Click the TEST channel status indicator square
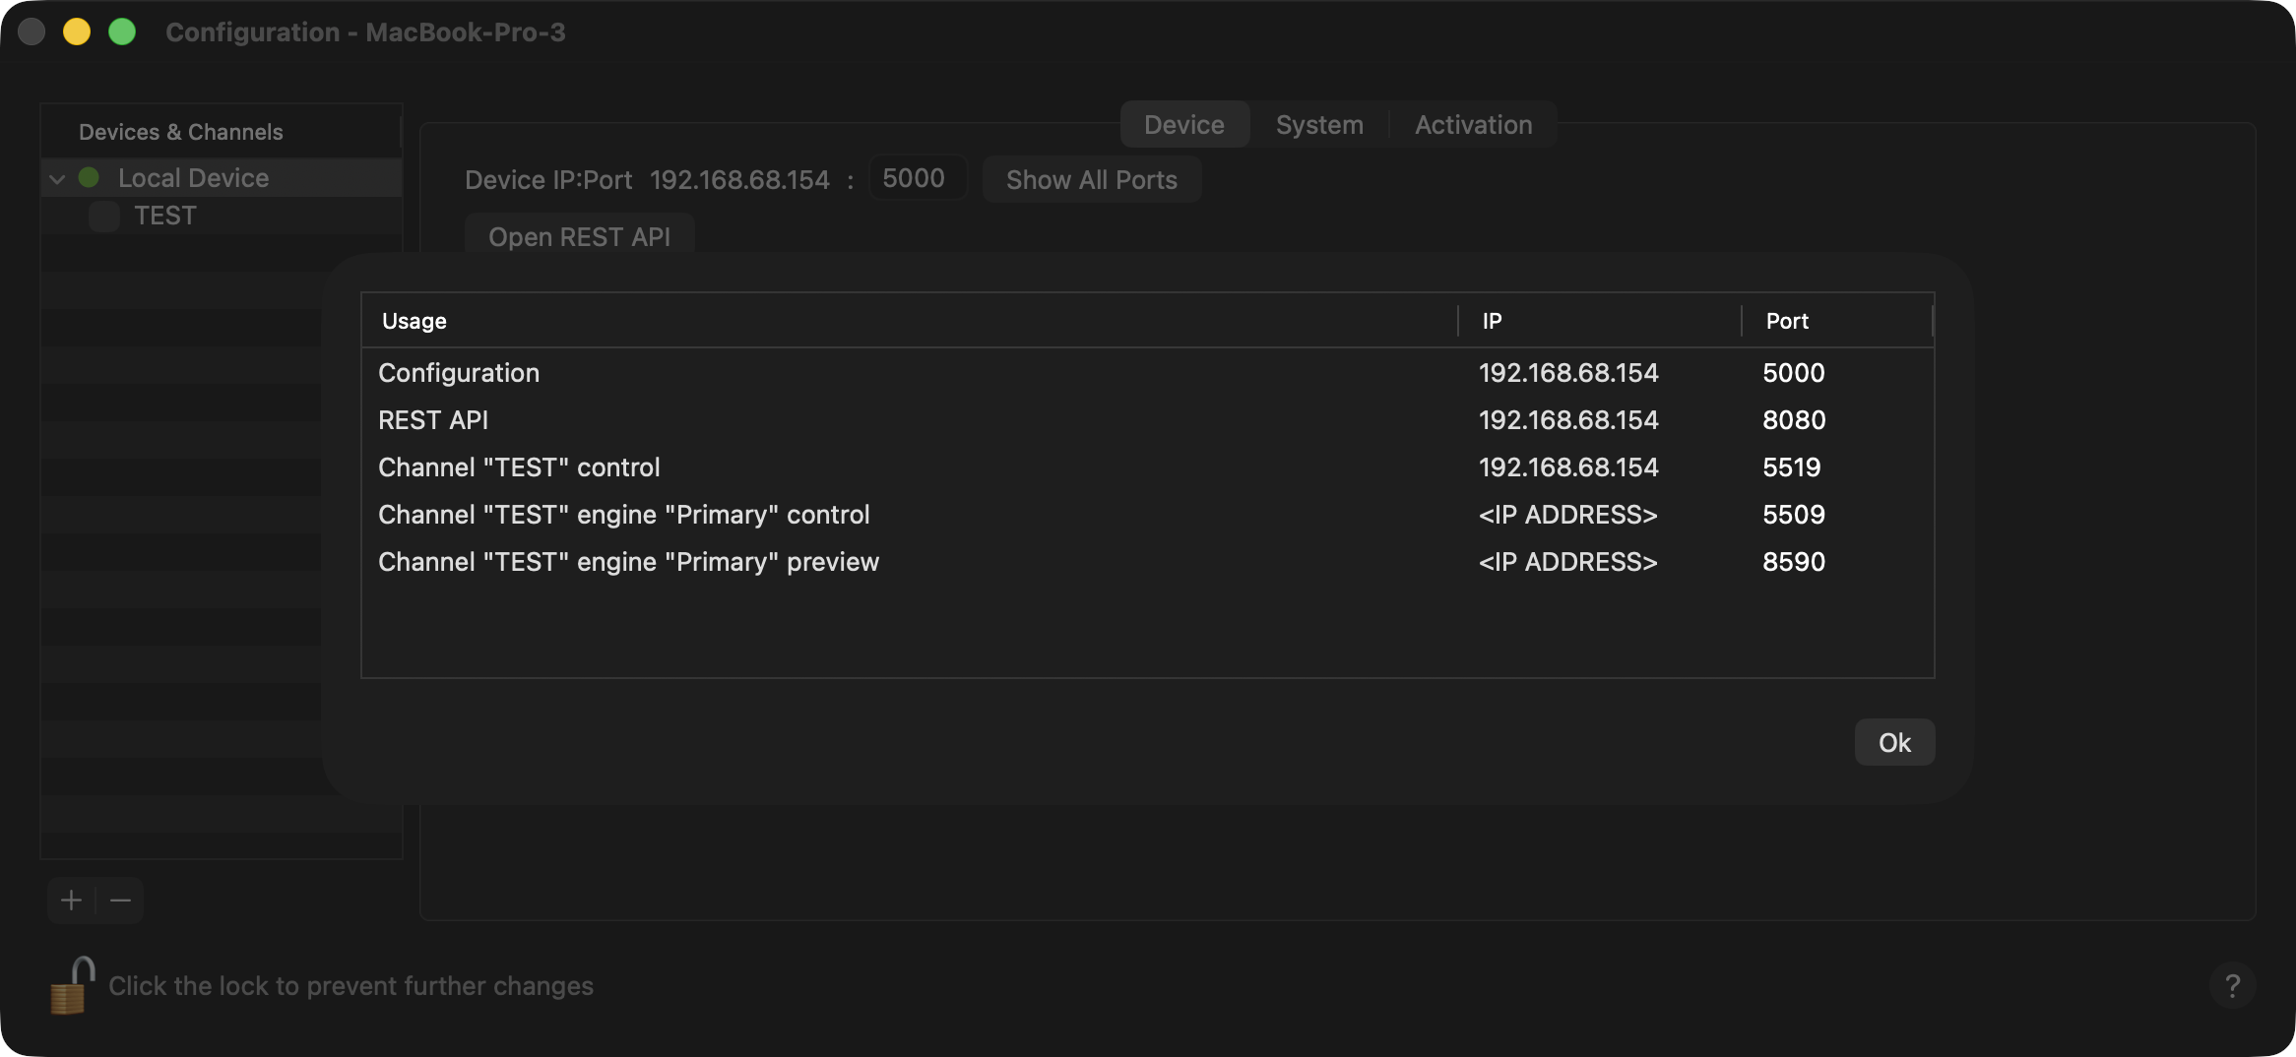Image resolution: width=2296 pixels, height=1057 pixels. click(x=104, y=216)
